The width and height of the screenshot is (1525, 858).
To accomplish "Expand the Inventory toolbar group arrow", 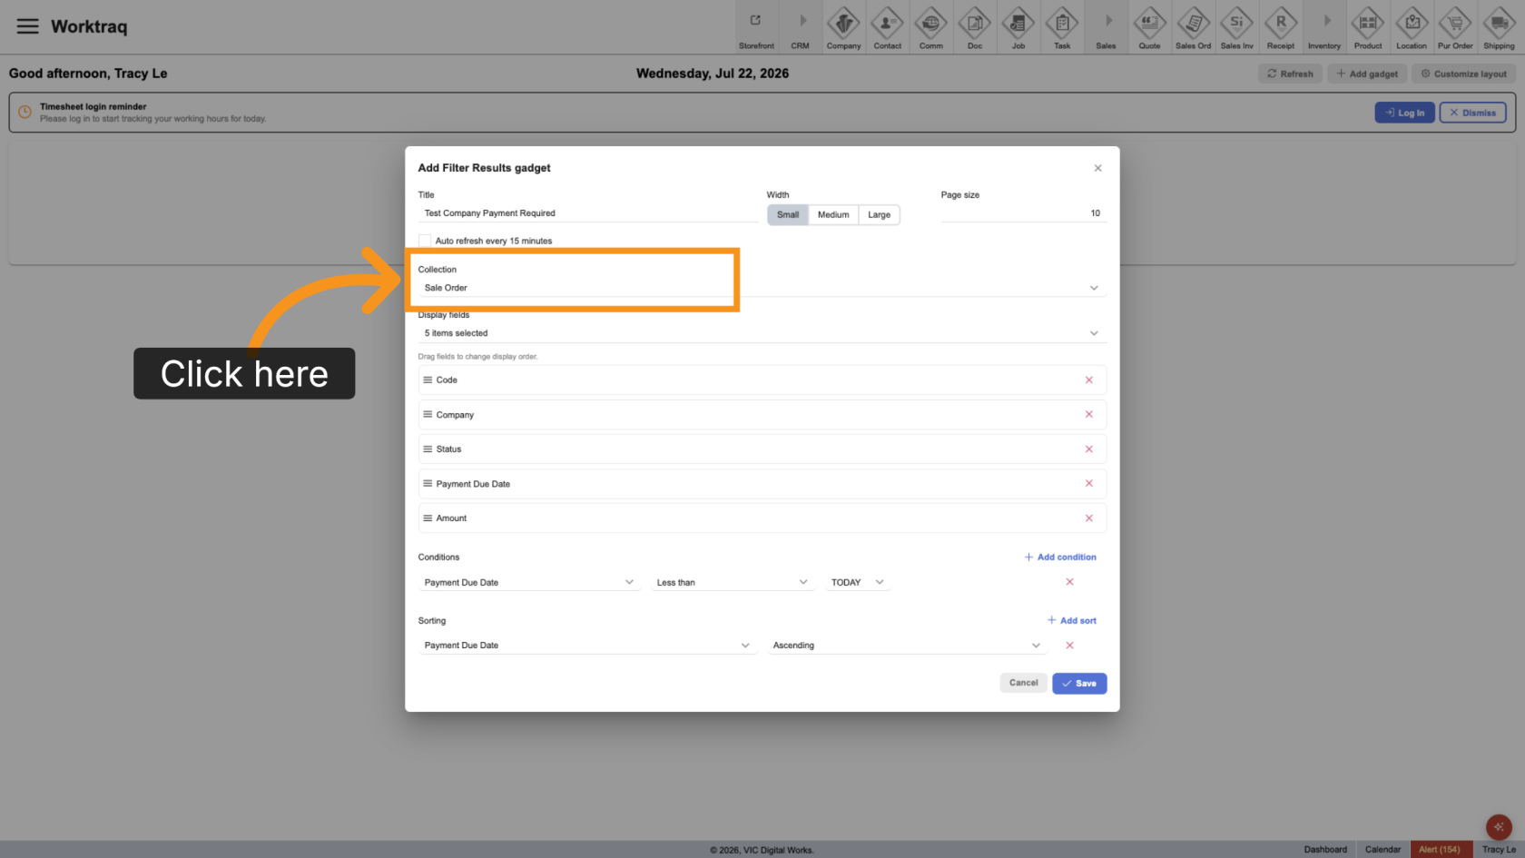I will click(x=1324, y=27).
